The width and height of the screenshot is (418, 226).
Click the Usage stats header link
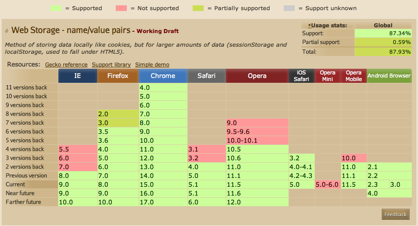click(x=327, y=25)
